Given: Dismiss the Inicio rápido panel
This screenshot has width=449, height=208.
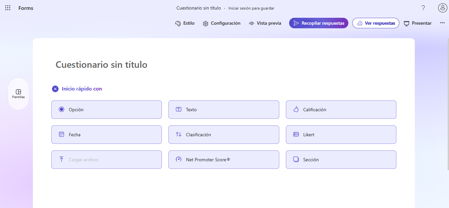Looking at the screenshot, I should [x=55, y=89].
